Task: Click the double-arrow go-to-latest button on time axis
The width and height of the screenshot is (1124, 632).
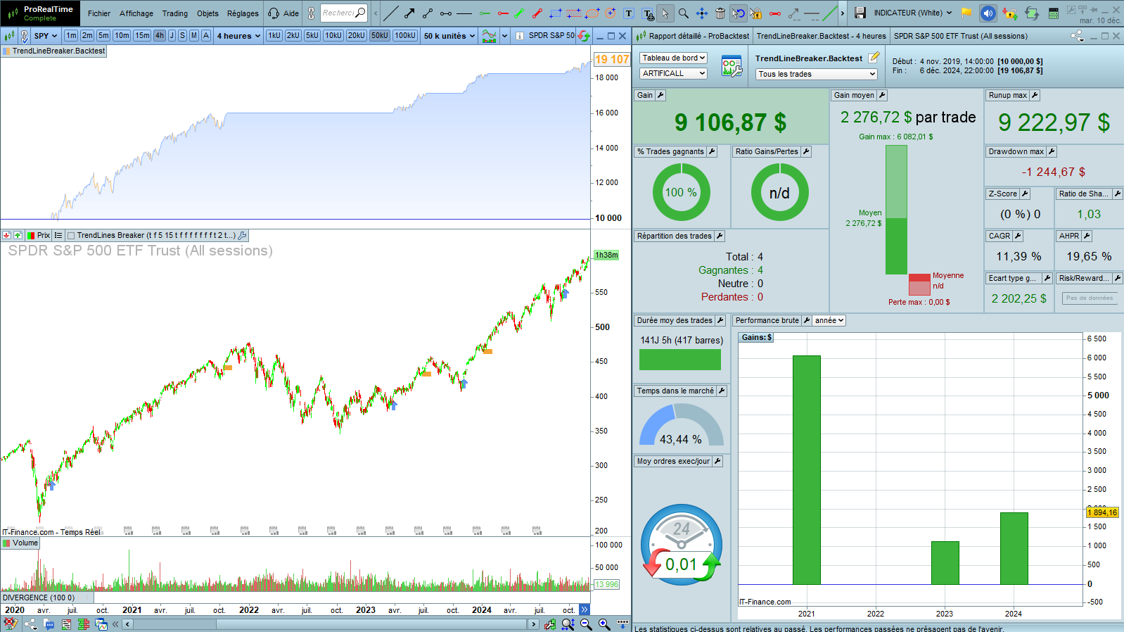Action: (585, 609)
